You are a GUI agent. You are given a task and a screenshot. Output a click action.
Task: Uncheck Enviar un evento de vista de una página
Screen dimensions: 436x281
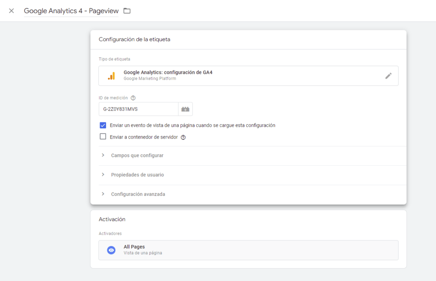point(103,125)
